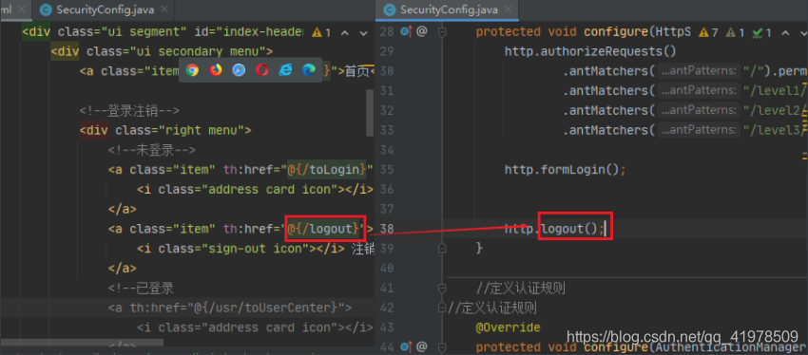Click weak warning icon showing 1 in right editor
808x355 pixels.
pyautogui.click(x=735, y=32)
